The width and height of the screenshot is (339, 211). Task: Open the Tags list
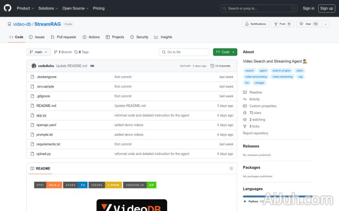coord(81,52)
